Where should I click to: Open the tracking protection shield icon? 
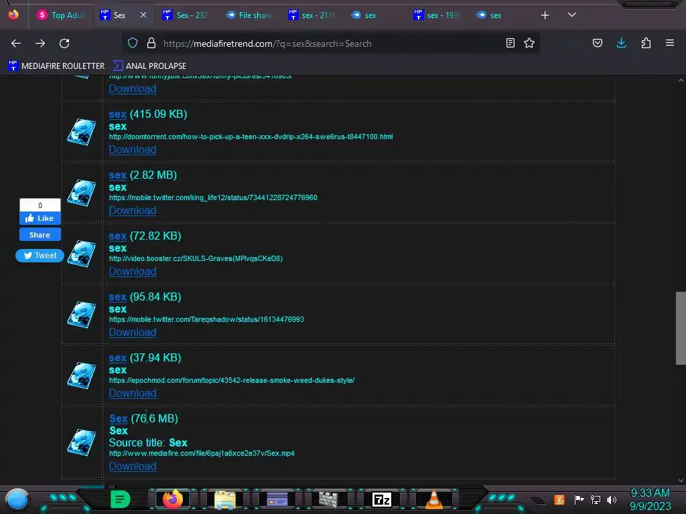click(x=133, y=44)
